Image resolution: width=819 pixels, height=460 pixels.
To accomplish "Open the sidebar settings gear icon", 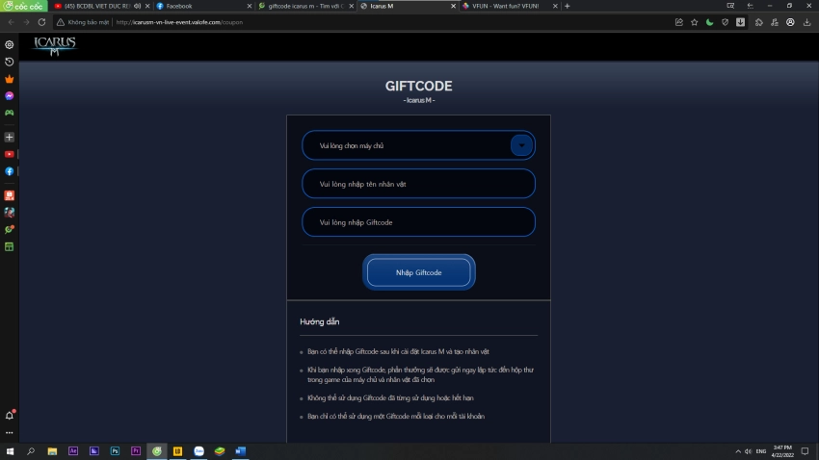I will tap(10, 44).
